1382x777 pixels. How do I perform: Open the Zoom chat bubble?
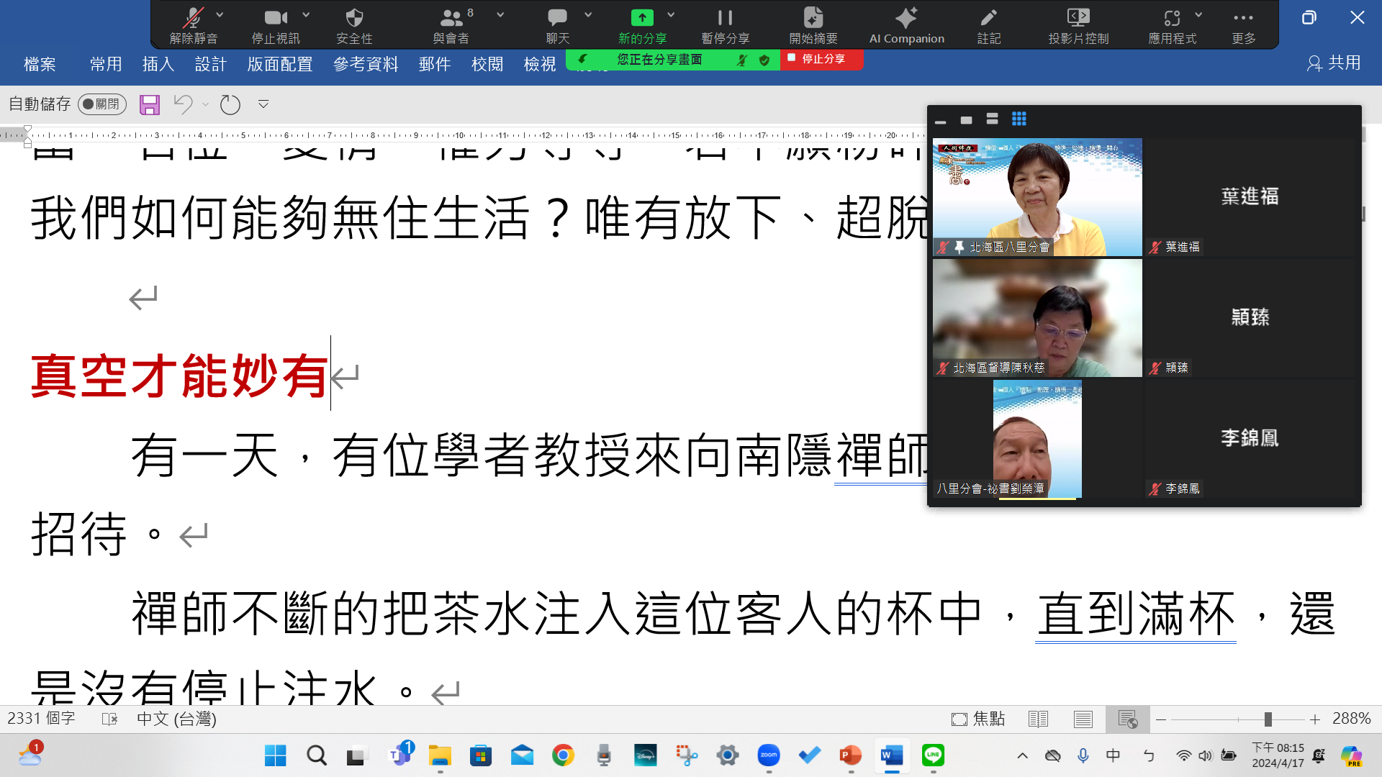click(557, 17)
